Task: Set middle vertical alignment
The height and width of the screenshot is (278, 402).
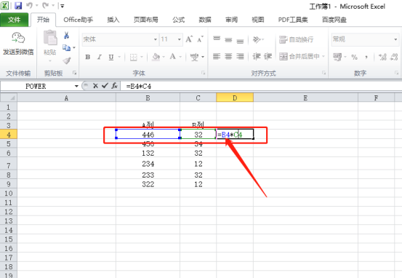Action: [228, 40]
